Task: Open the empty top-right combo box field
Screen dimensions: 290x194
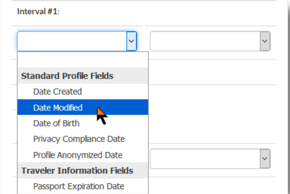Action: click(x=205, y=41)
